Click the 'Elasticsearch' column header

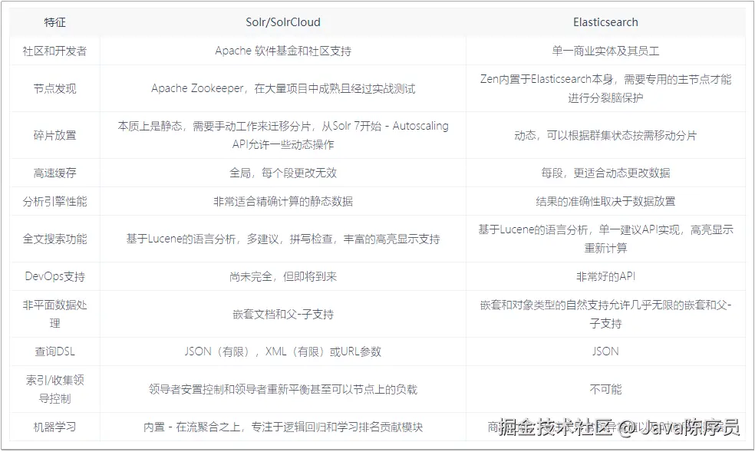605,22
